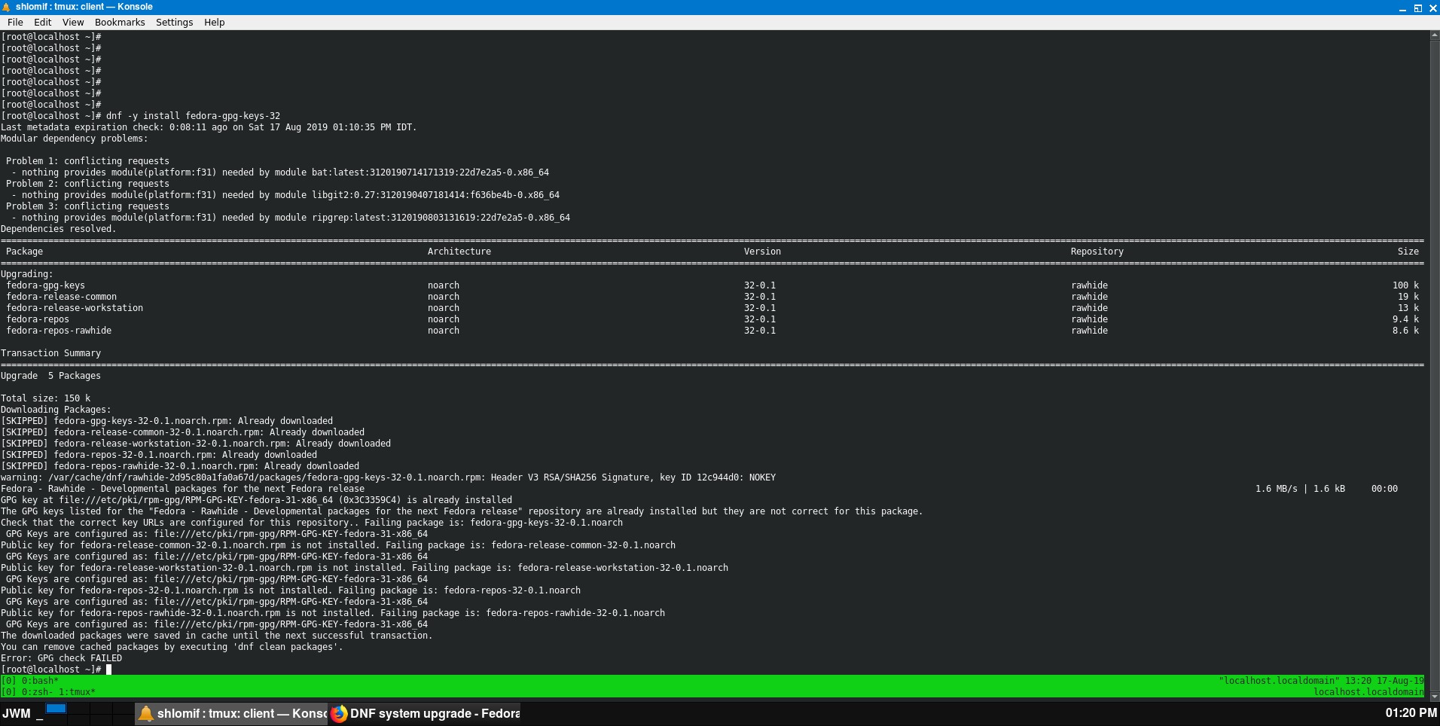Click the 'Repository' column header
The image size is (1440, 726).
(x=1097, y=252)
